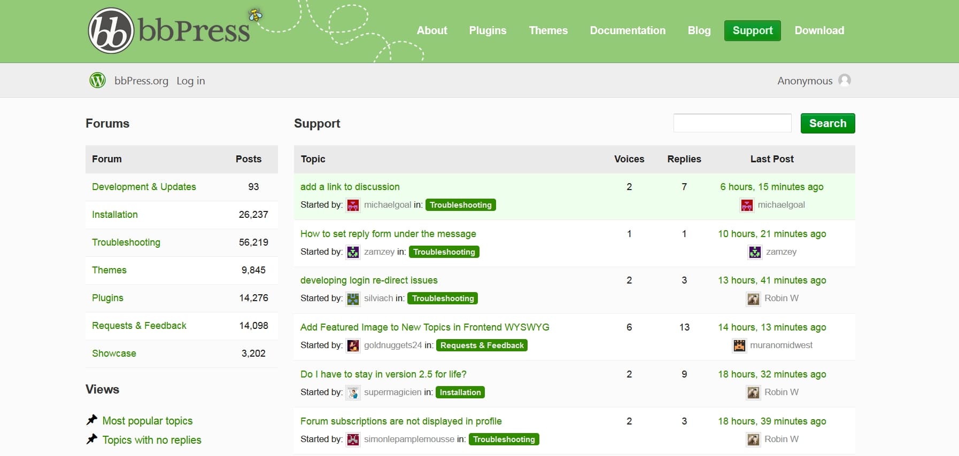Click zamzey's avatar in the Last Post column
Screen dimensions: 959x456
pos(755,252)
